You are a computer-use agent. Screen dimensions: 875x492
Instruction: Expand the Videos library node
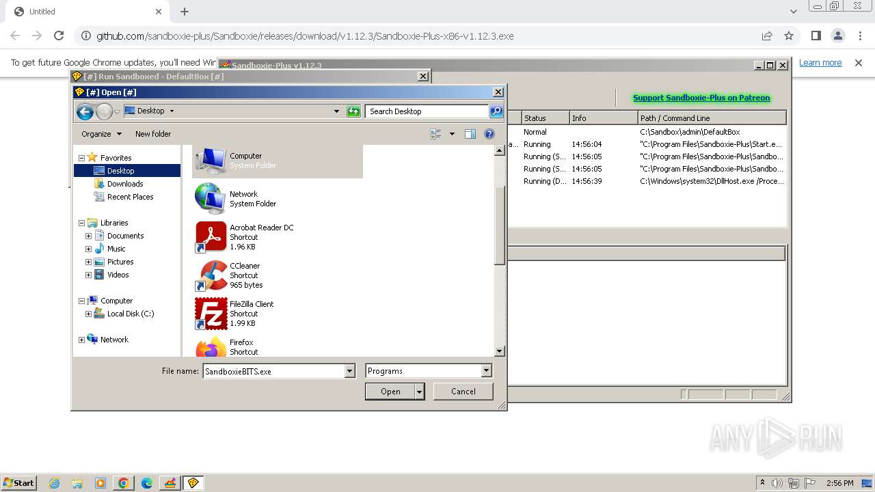click(x=88, y=275)
